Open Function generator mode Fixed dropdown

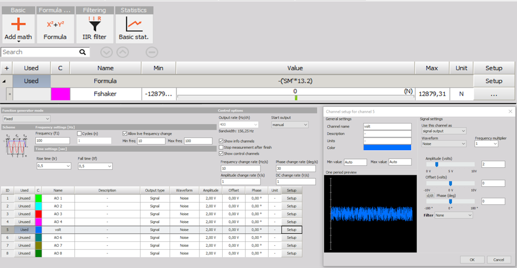26,119
